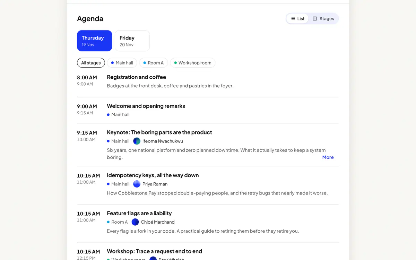This screenshot has height=260, width=416.
Task: Click the 8:00 AM time label
Action: point(87,78)
